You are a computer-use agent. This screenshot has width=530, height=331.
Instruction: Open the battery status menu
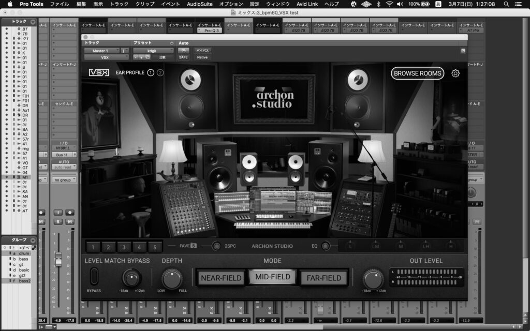[419, 4]
